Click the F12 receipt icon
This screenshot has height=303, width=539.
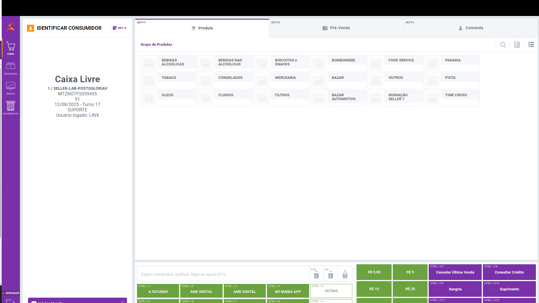point(316,275)
